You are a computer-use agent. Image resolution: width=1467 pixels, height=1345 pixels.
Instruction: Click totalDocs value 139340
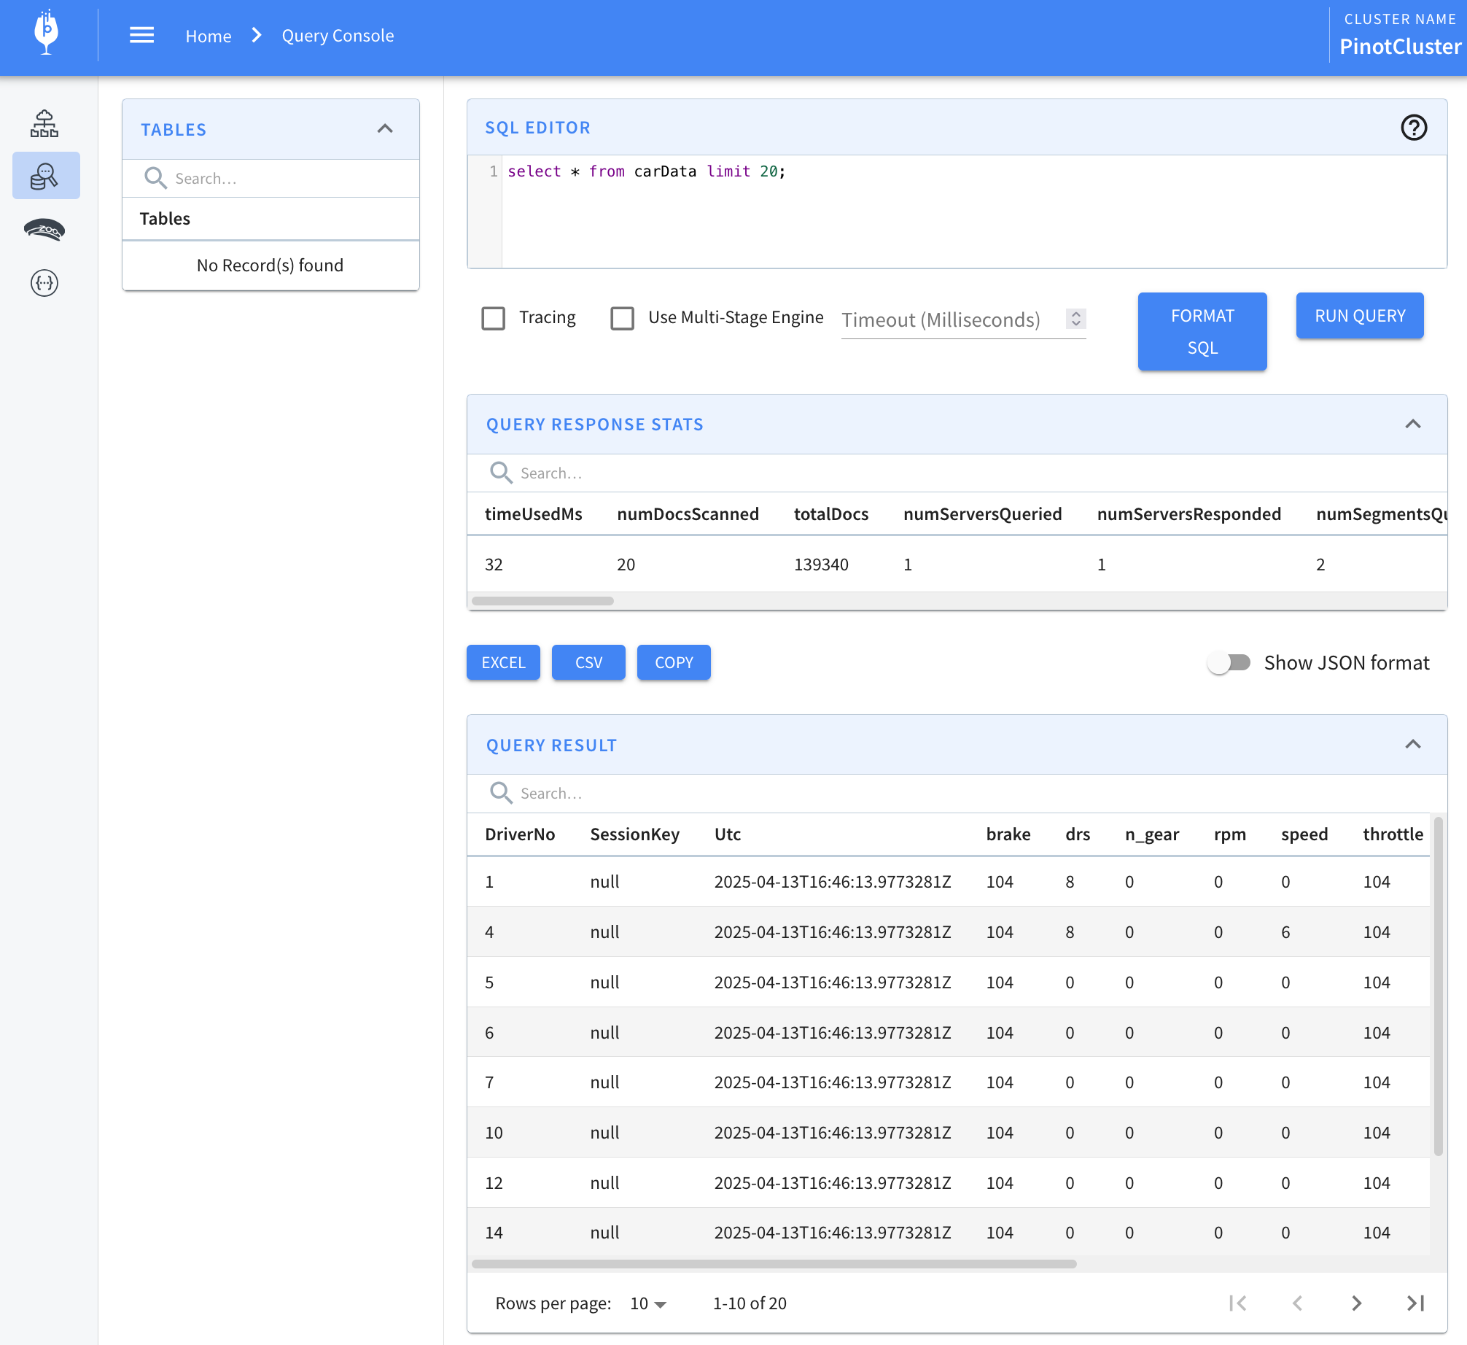tap(821, 565)
